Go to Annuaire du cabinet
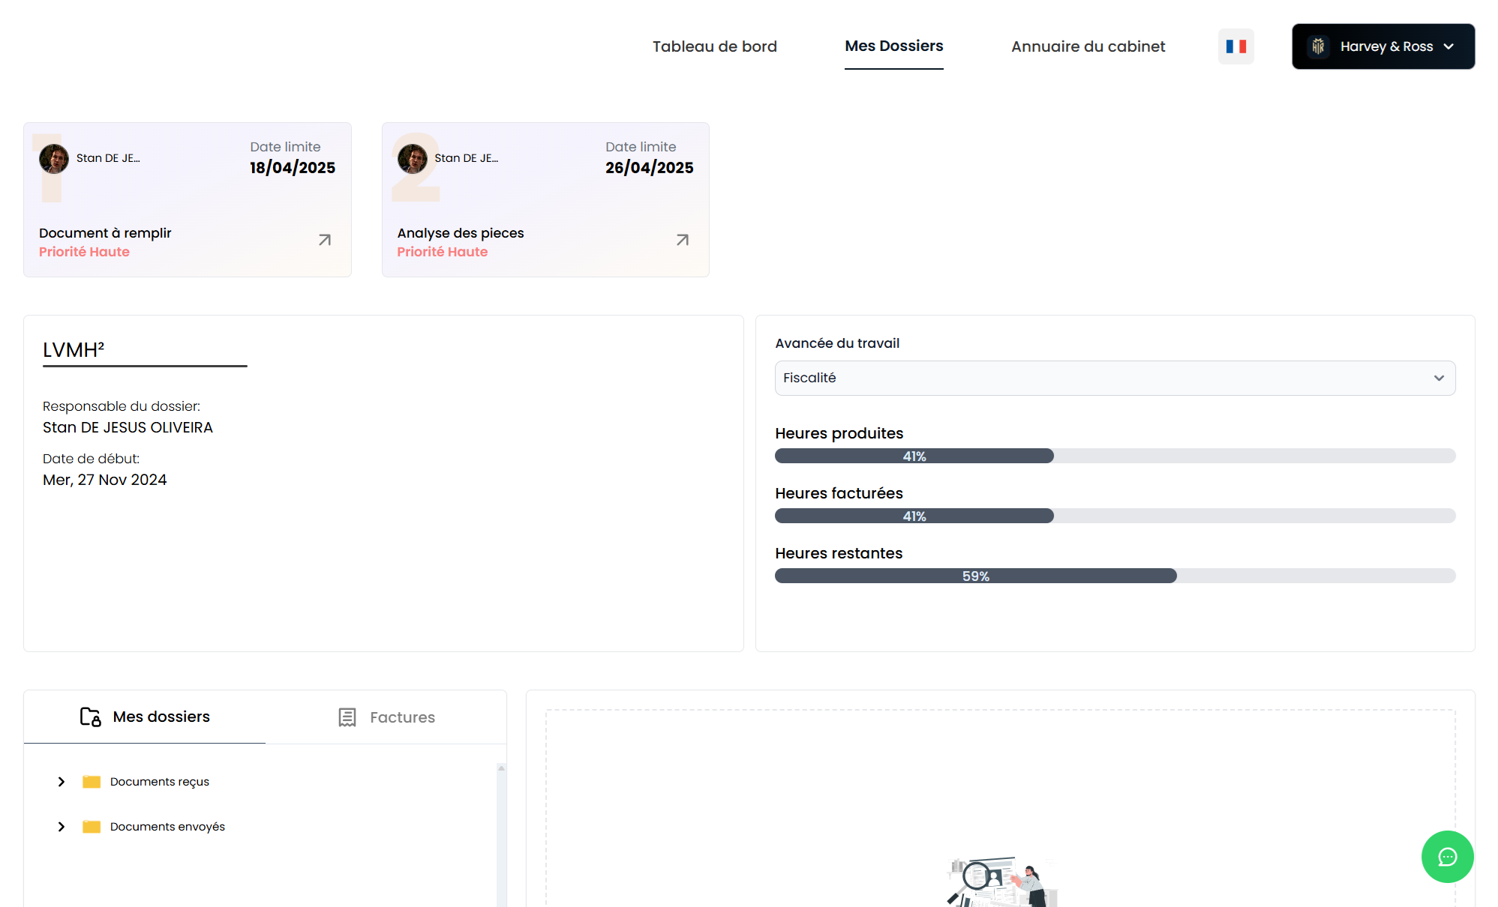 tap(1088, 46)
